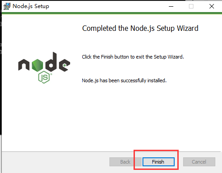Image resolution: width=222 pixels, height=173 pixels.
Task: Click the successfully installed message
Action: (124, 80)
